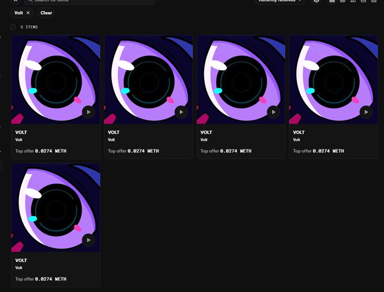Open Volt collection link on fourth card
Image resolution: width=384 pixels, height=292 pixels.
(296, 140)
